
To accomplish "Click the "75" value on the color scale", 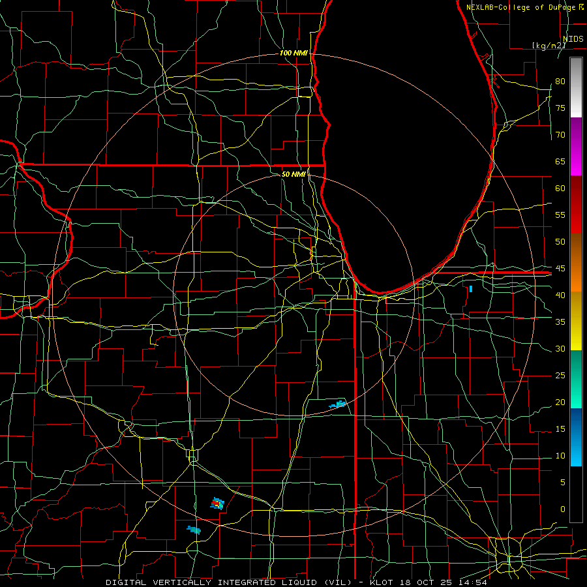I will pyautogui.click(x=560, y=108).
